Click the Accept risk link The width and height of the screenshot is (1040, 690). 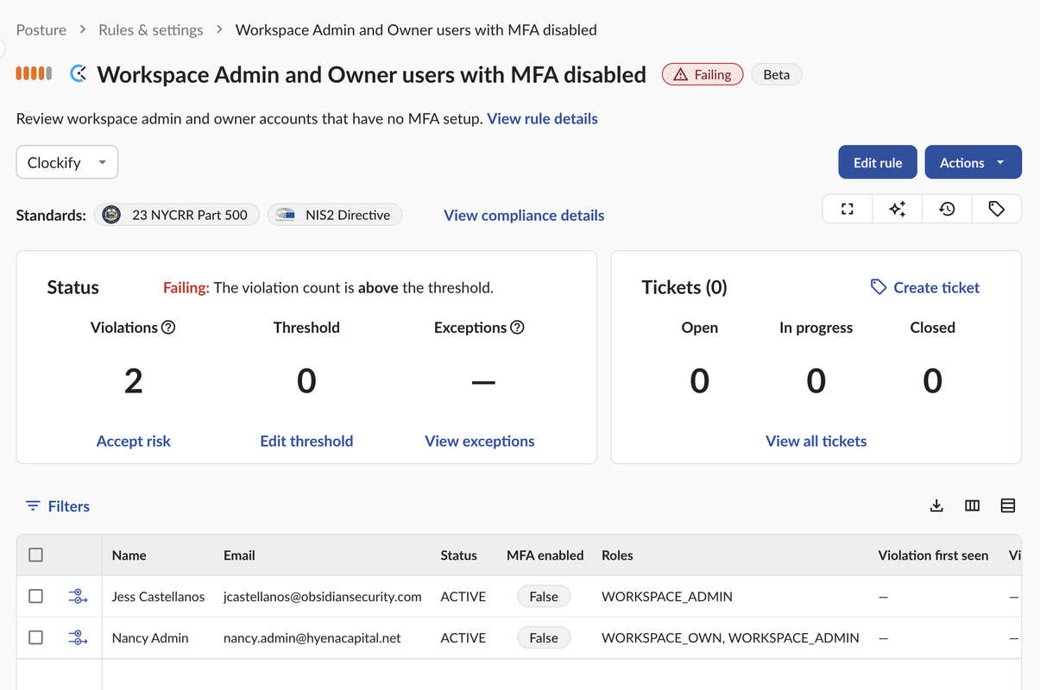133,441
